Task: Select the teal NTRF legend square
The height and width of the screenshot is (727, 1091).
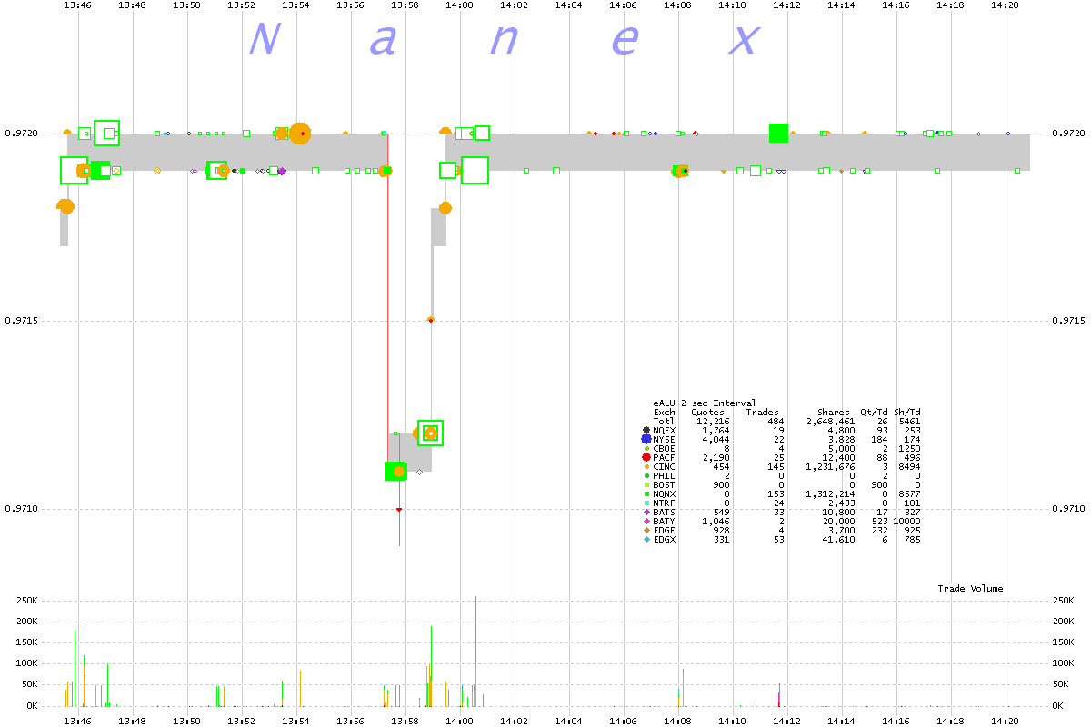Action: (646, 503)
